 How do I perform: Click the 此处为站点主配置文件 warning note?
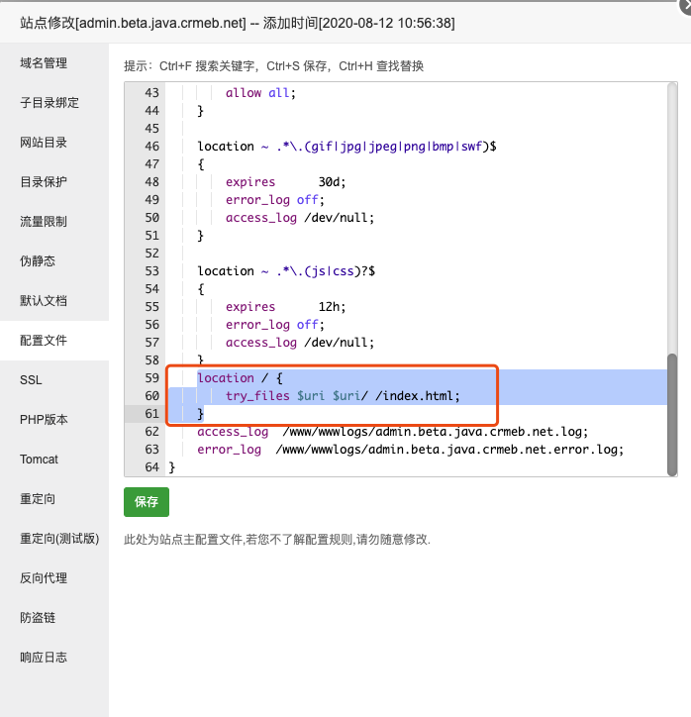tap(277, 540)
